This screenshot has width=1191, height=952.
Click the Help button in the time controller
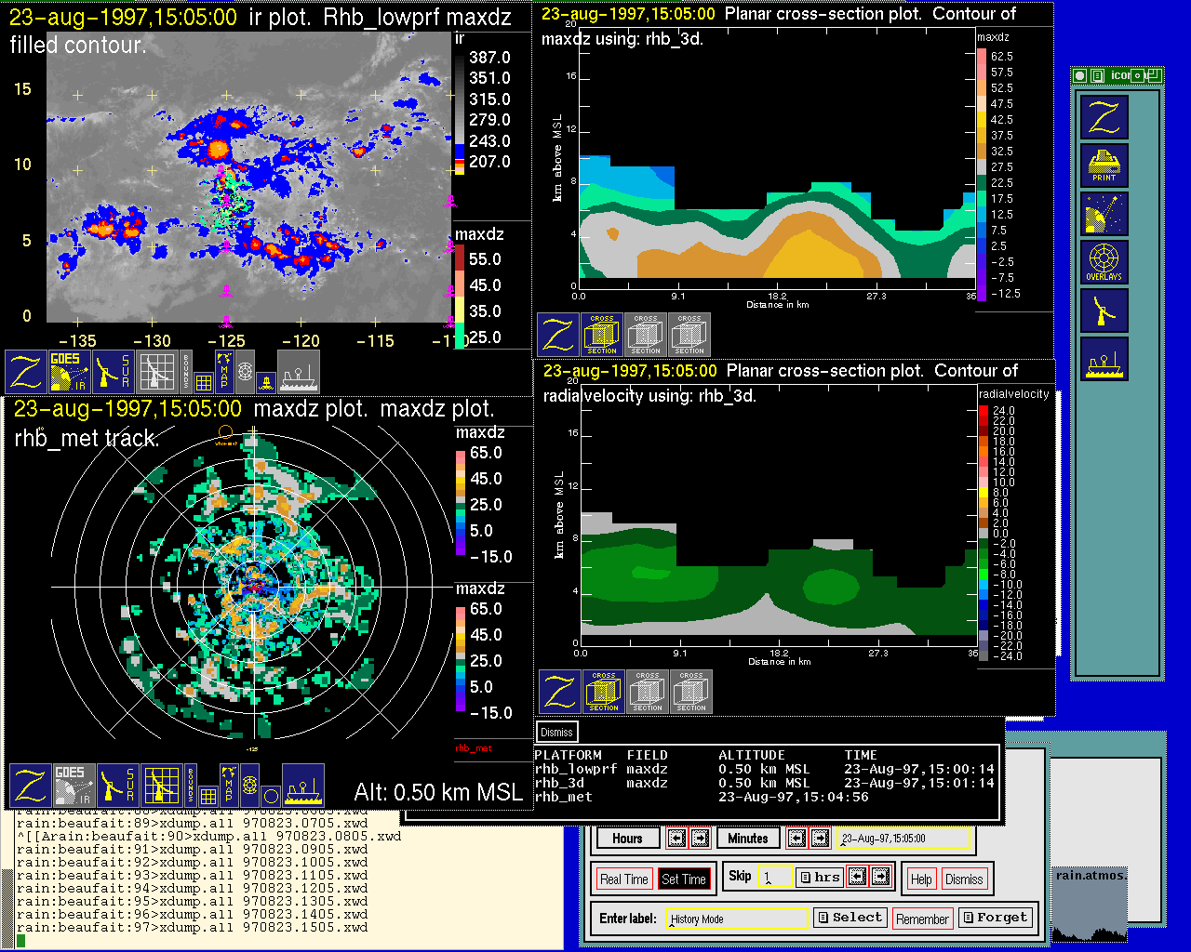coord(921,879)
